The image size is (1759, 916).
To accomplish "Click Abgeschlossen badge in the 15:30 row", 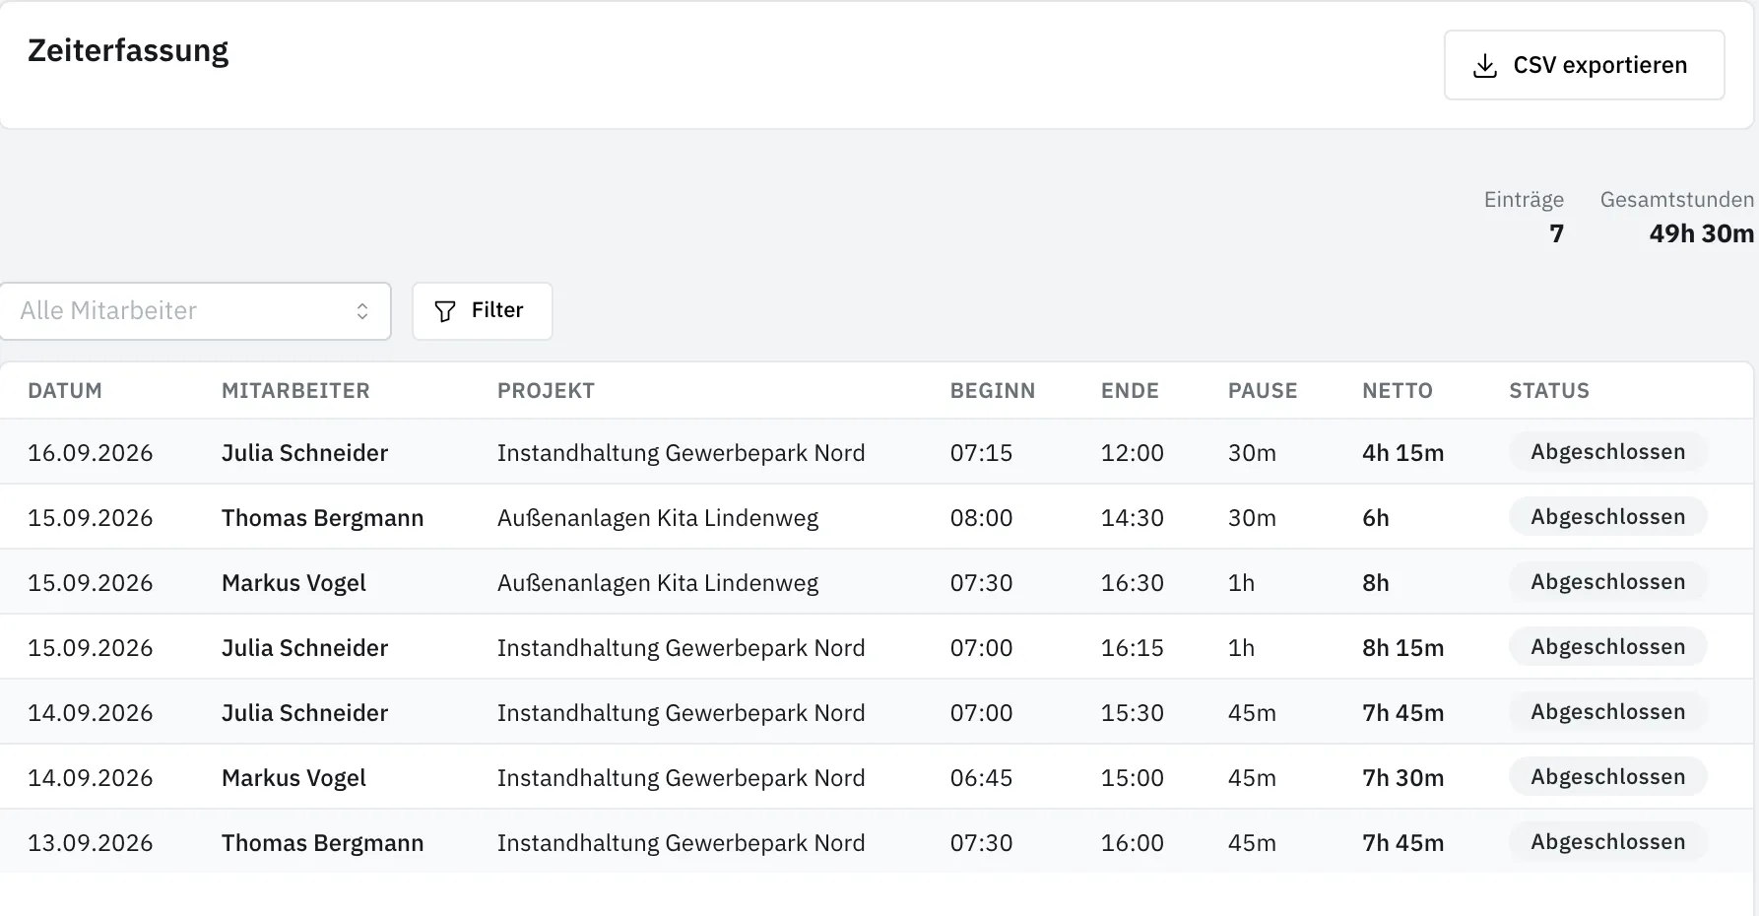I will [x=1607, y=712].
